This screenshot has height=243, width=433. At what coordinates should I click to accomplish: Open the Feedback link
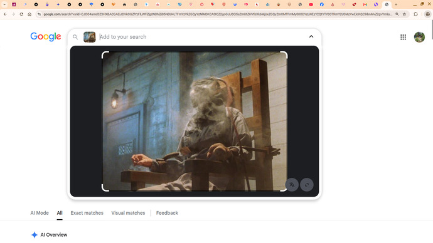(x=167, y=213)
